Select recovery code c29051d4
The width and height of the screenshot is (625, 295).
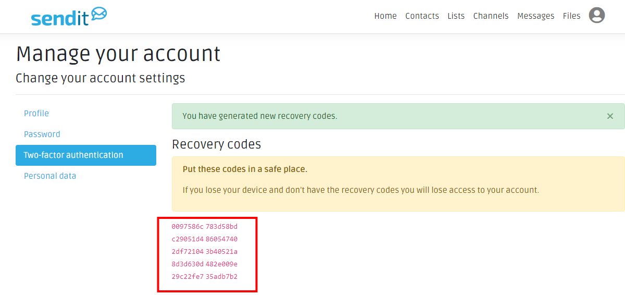(187, 239)
